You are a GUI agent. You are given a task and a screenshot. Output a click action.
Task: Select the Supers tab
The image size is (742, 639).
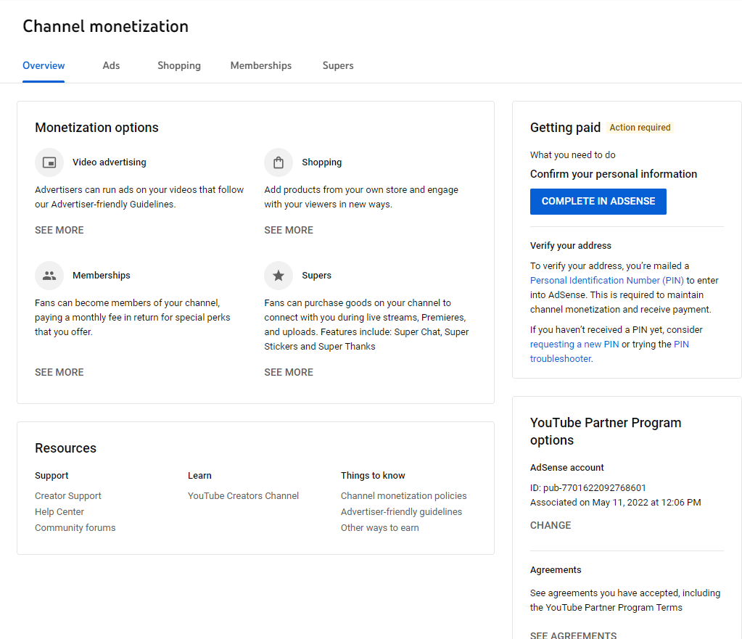(x=338, y=65)
